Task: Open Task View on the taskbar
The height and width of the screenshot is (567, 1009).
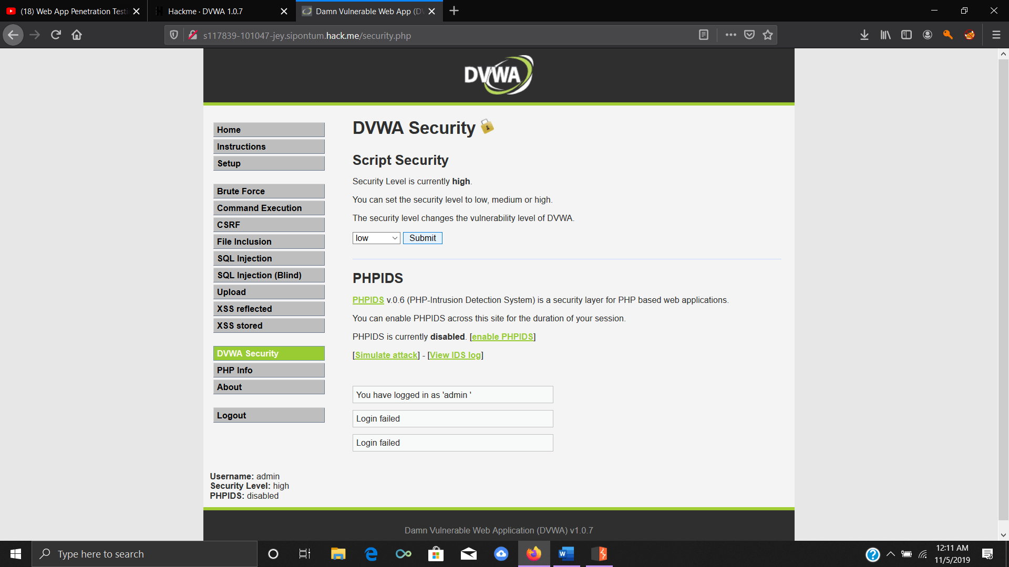Action: click(305, 554)
